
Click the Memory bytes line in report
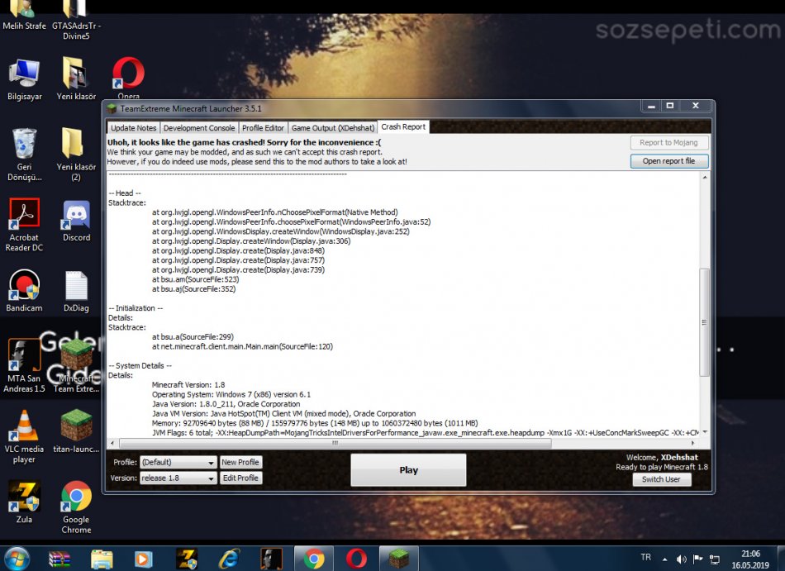[x=315, y=423]
